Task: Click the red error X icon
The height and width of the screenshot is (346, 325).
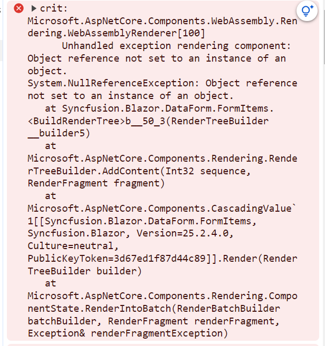Action: (18, 8)
